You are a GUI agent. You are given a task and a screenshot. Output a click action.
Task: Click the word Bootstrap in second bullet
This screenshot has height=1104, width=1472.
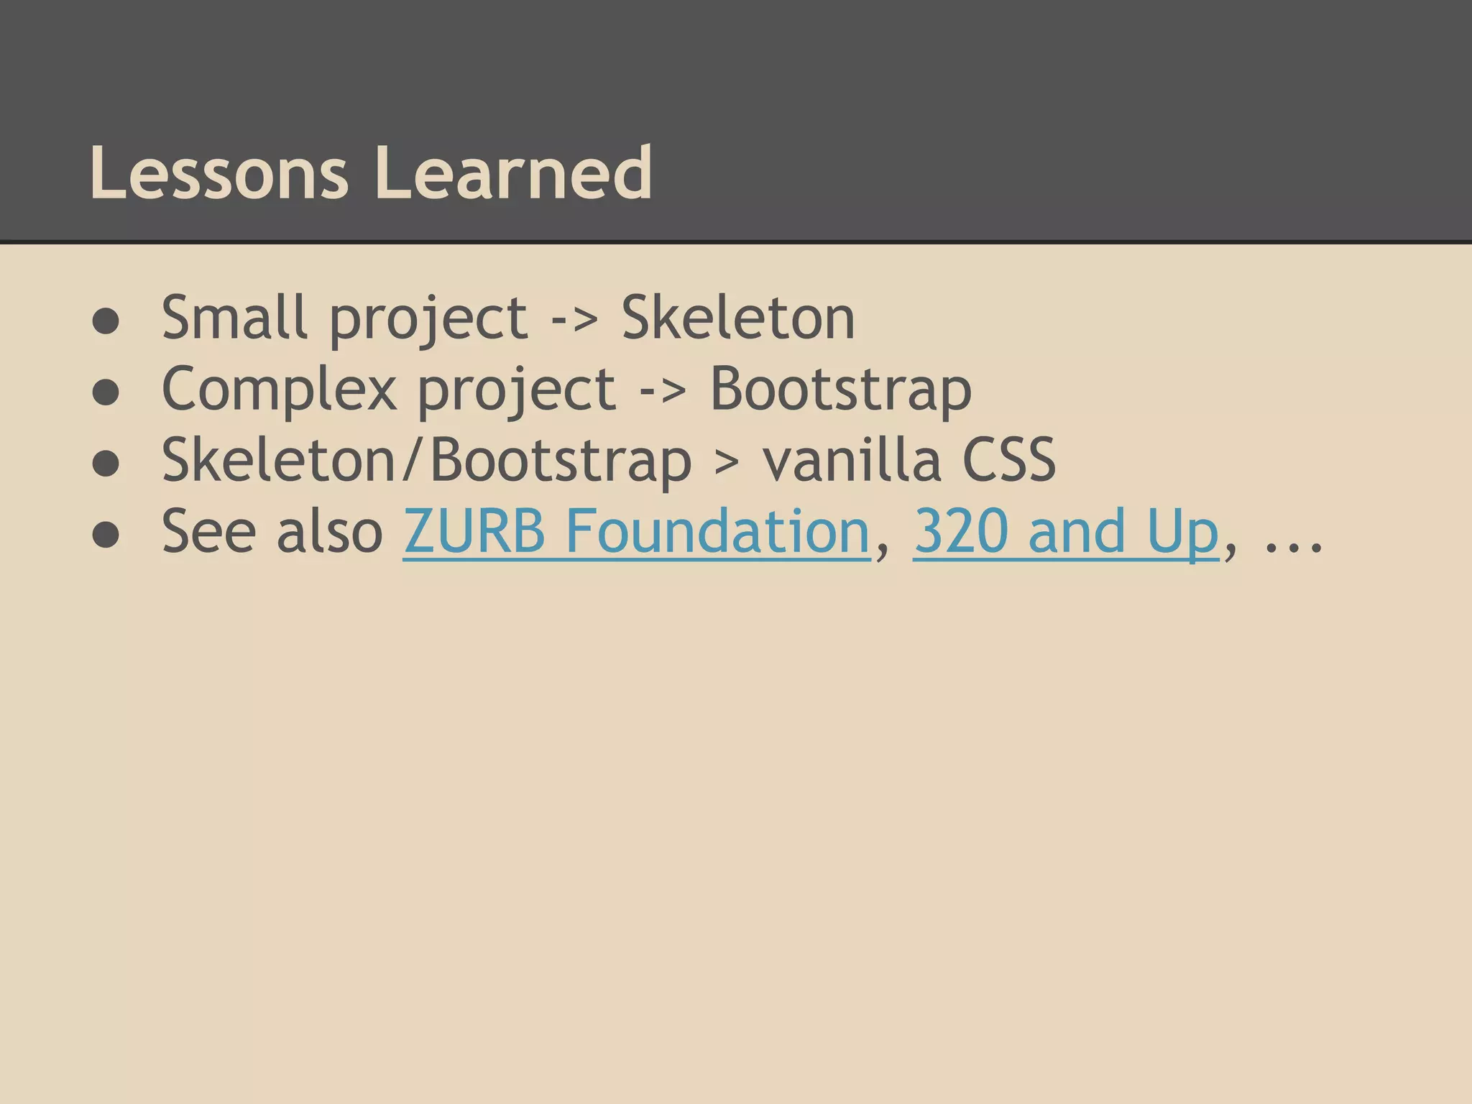840,389
